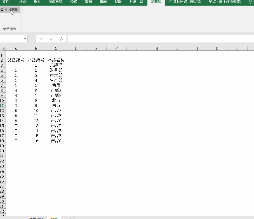Select the 产品A cell
Screen dimensions: 254x219
point(56,111)
